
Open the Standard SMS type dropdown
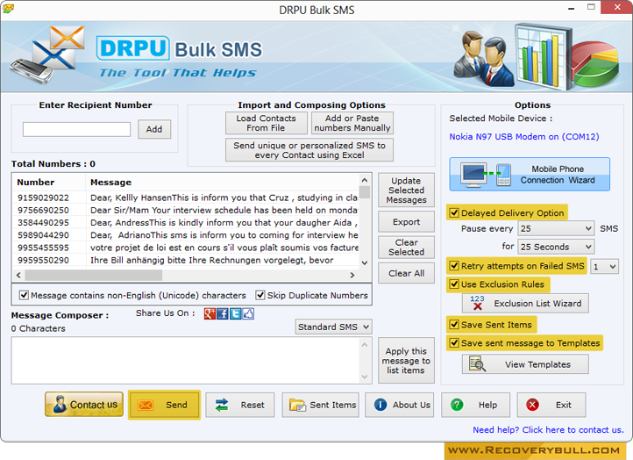[333, 327]
